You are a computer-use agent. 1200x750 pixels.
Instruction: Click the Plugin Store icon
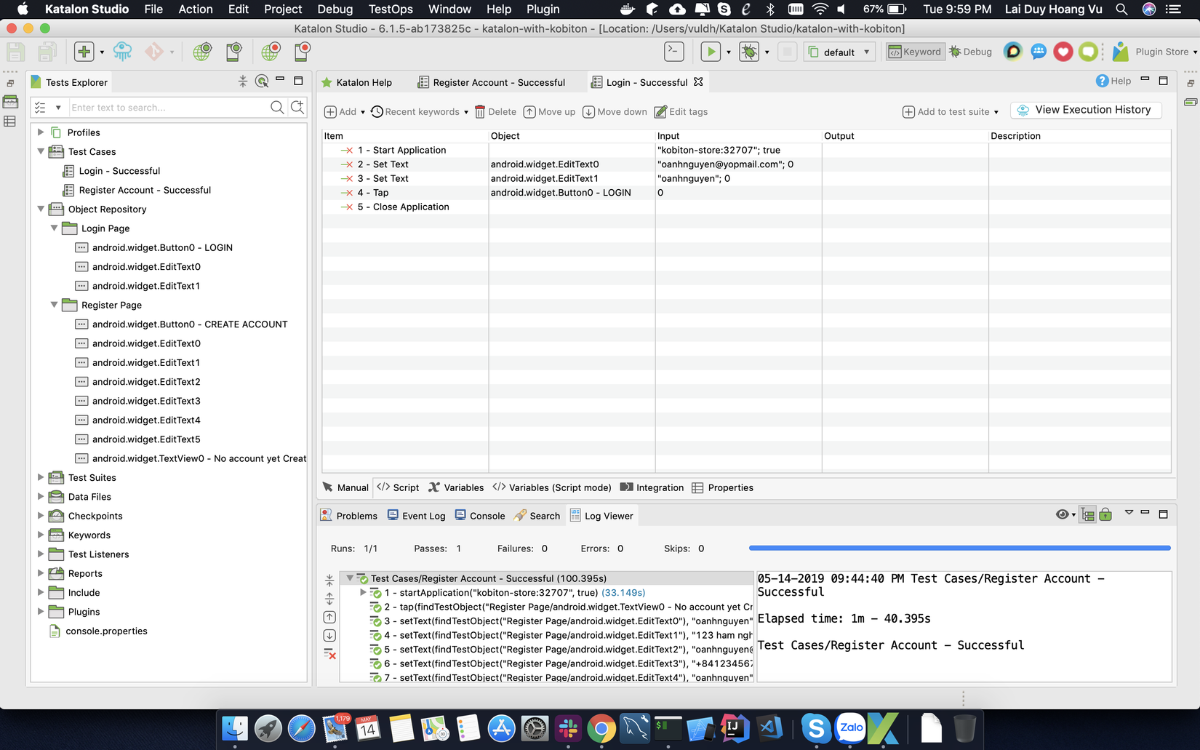click(x=1121, y=52)
